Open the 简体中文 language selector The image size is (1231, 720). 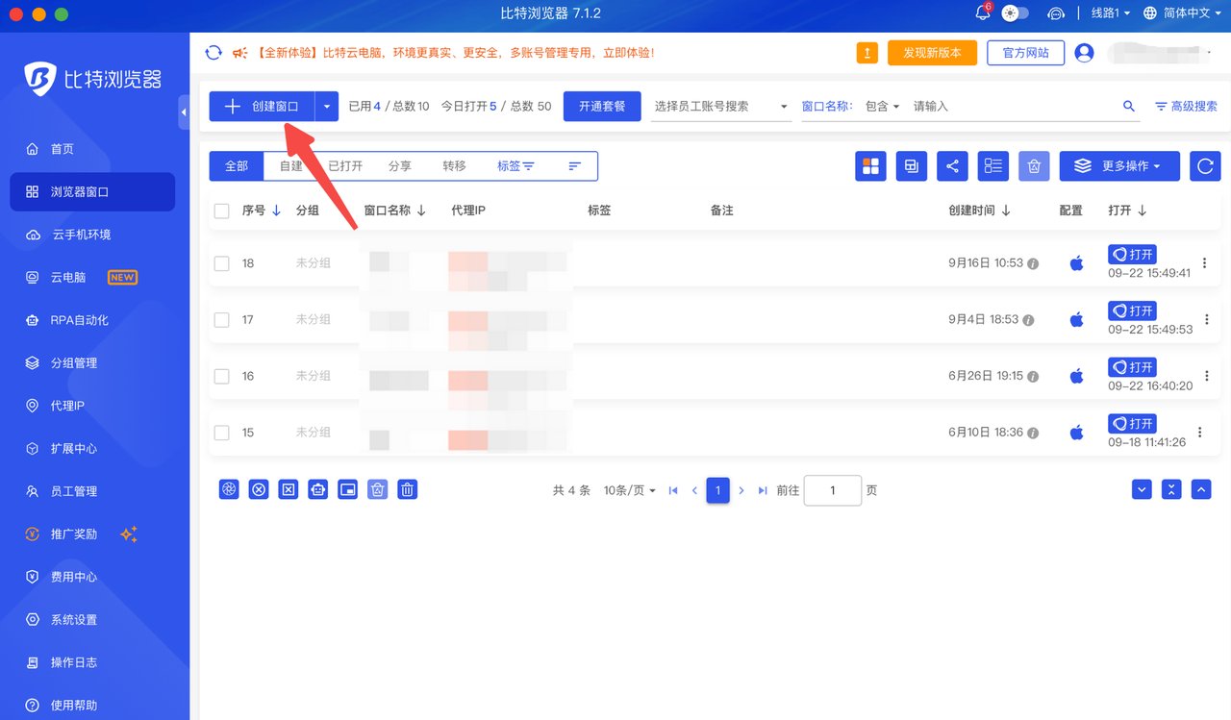coord(1184,13)
